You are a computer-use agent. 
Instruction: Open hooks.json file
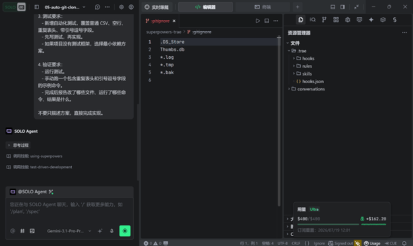pyautogui.click(x=310, y=81)
